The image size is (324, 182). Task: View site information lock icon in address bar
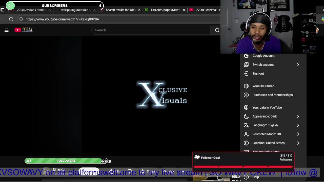point(21,19)
